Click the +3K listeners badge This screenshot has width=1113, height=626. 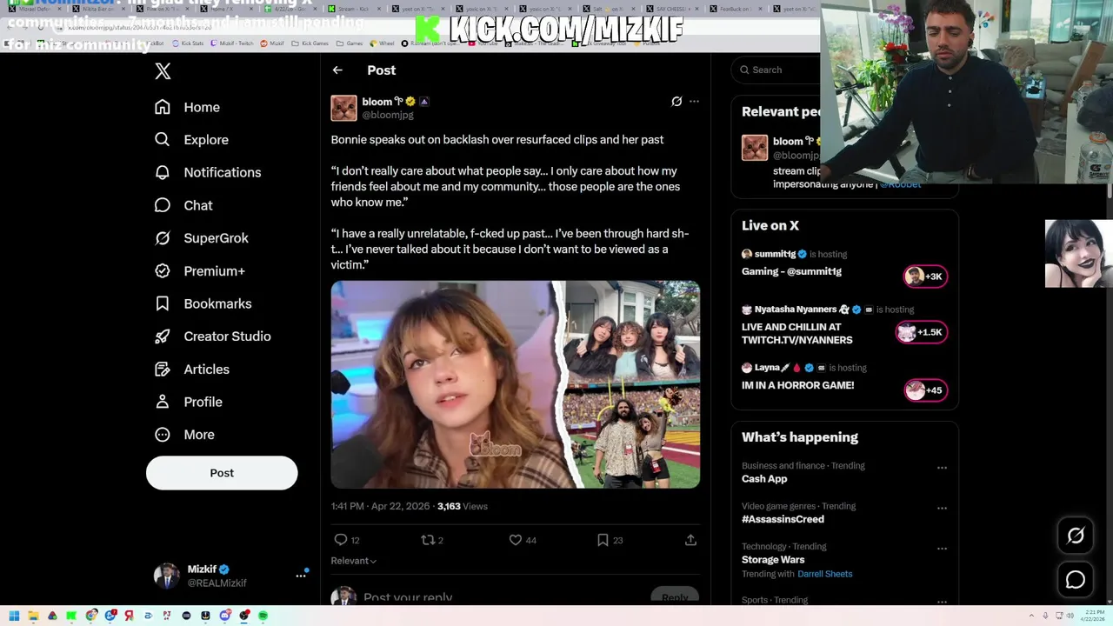925,276
